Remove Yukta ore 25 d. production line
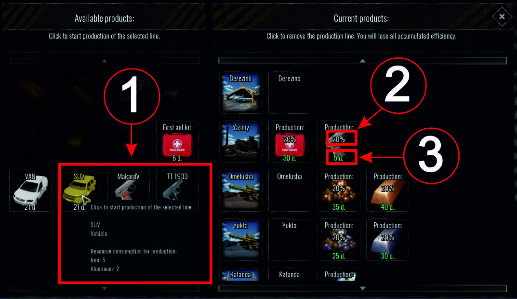The width and height of the screenshot is (517, 299). [x=339, y=240]
